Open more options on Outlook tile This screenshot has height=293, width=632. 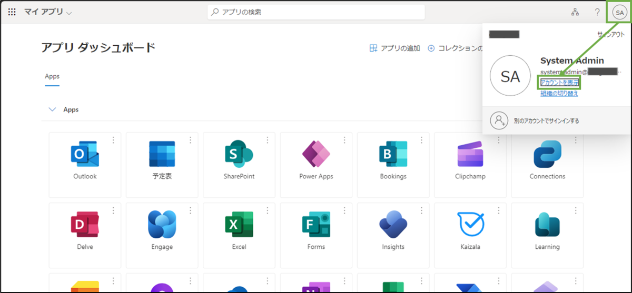point(113,140)
